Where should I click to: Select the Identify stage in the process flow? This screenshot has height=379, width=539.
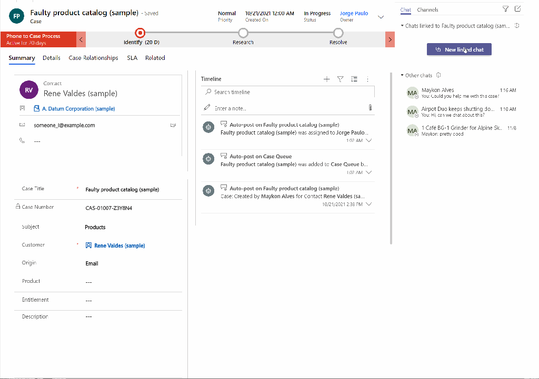tap(140, 32)
